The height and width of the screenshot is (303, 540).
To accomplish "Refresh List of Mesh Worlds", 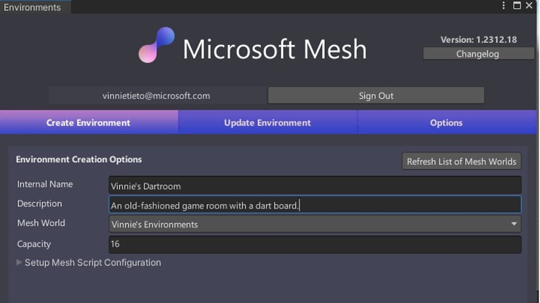I will [x=462, y=161].
